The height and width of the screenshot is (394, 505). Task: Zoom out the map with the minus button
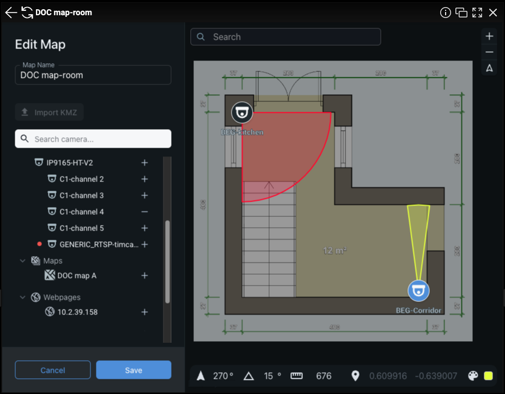(x=489, y=52)
